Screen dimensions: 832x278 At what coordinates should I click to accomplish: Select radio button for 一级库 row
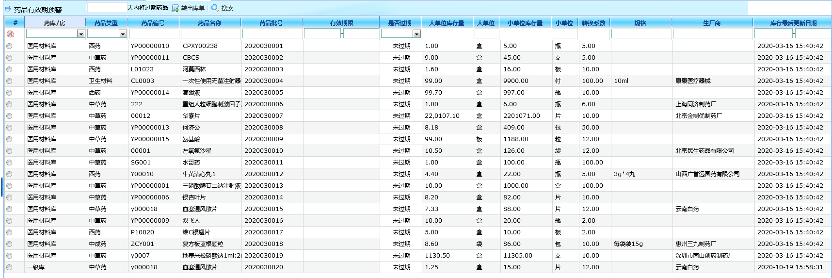click(x=9, y=267)
